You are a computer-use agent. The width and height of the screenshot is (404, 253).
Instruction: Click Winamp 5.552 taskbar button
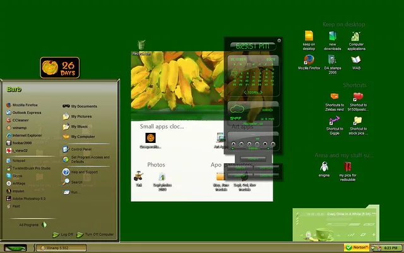(61, 247)
